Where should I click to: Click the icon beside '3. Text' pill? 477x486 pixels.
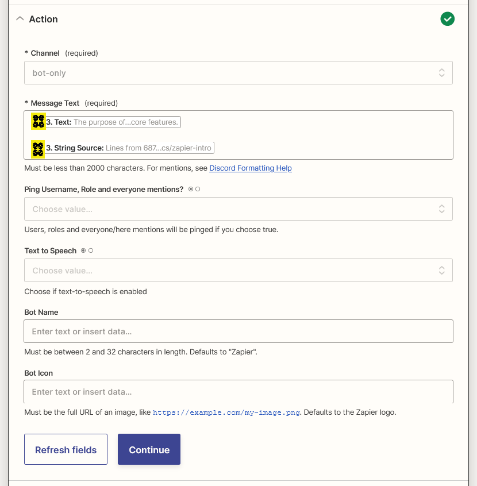click(x=39, y=121)
